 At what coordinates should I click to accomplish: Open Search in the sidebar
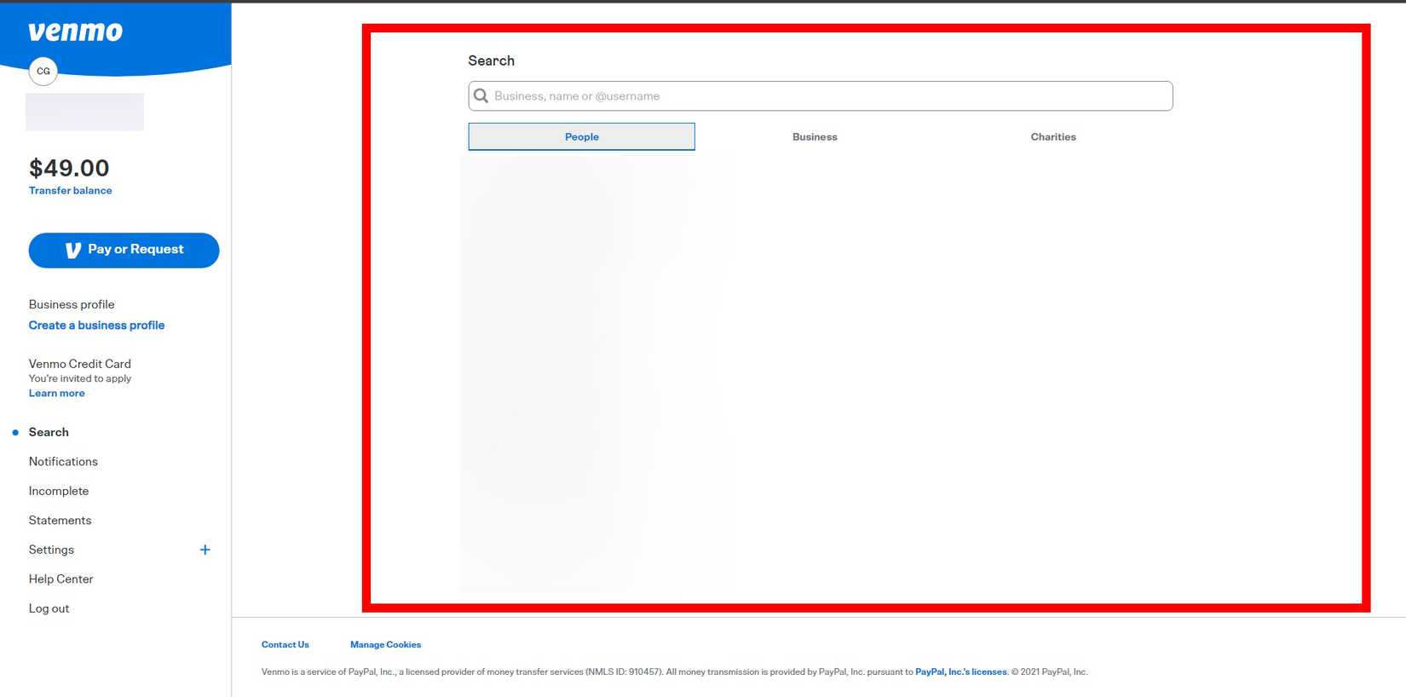point(49,432)
